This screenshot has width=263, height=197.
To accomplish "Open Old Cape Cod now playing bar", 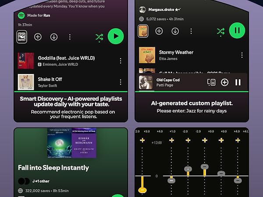I will (192, 82).
